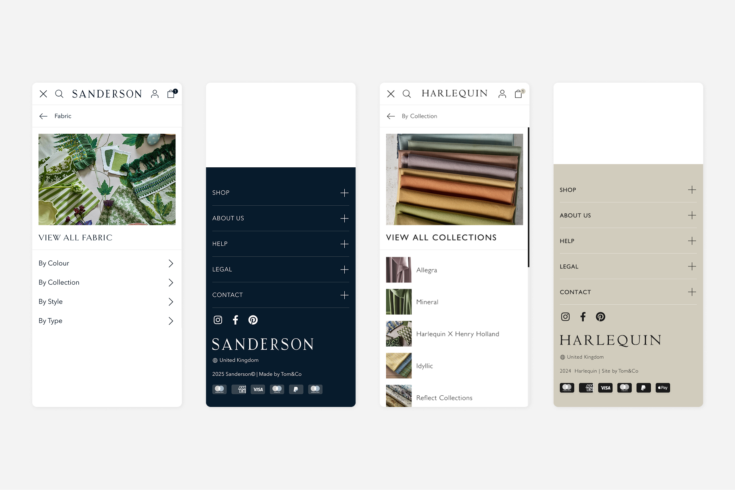Open Pinterest icon in Sanderson footer
This screenshot has width=735, height=490.
(253, 320)
